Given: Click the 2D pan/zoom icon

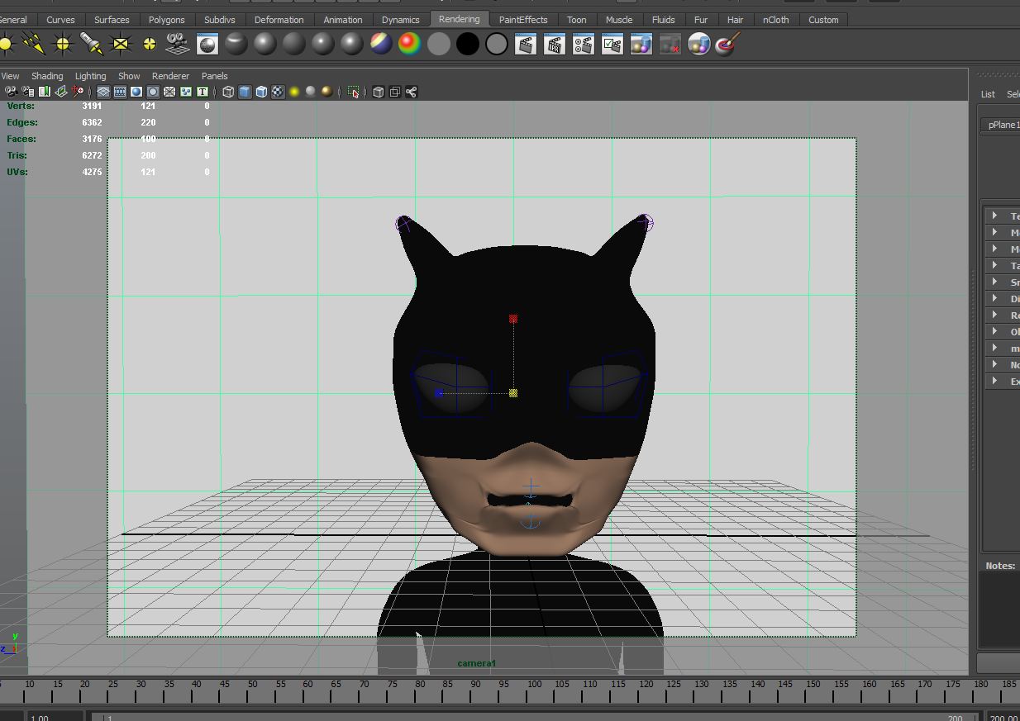Looking at the screenshot, I should point(78,92).
